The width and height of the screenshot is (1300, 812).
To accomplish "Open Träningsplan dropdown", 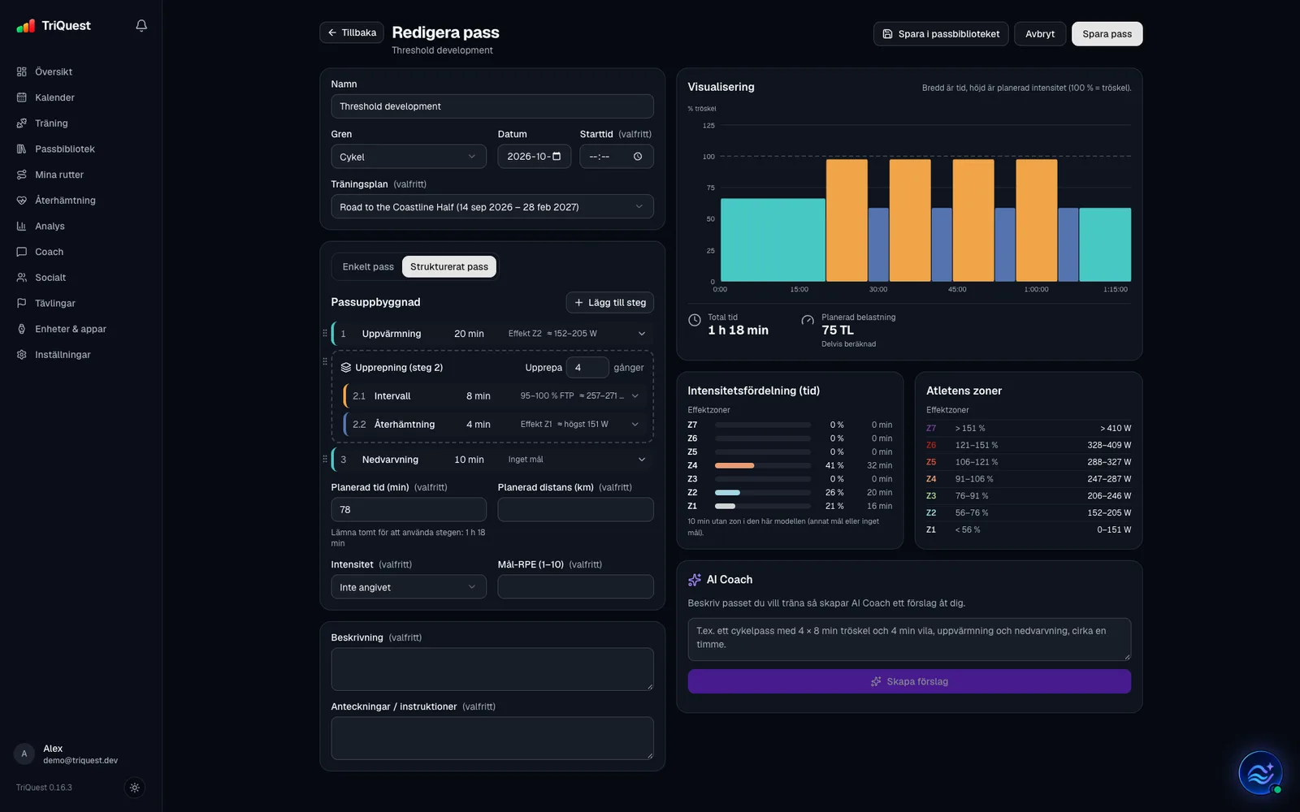I will (x=492, y=207).
